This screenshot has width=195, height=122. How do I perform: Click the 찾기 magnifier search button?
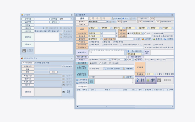coord(123,19)
